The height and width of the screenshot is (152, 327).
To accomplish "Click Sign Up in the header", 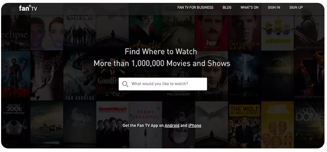I will pyautogui.click(x=296, y=8).
